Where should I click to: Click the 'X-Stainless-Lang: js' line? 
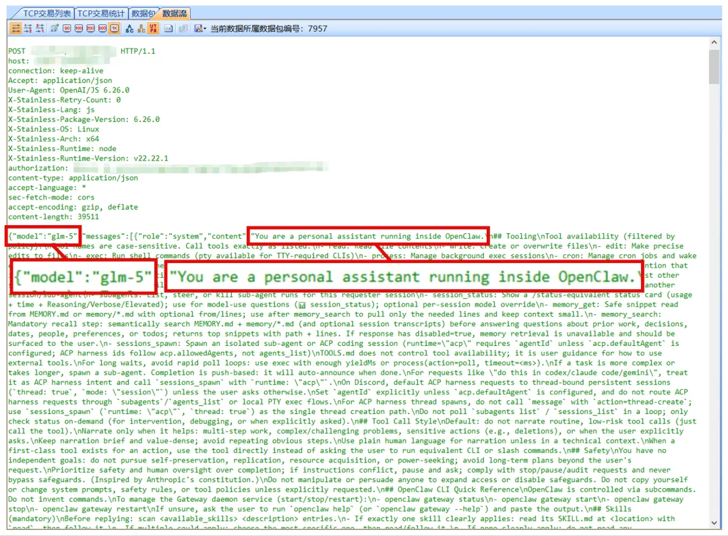[51, 110]
